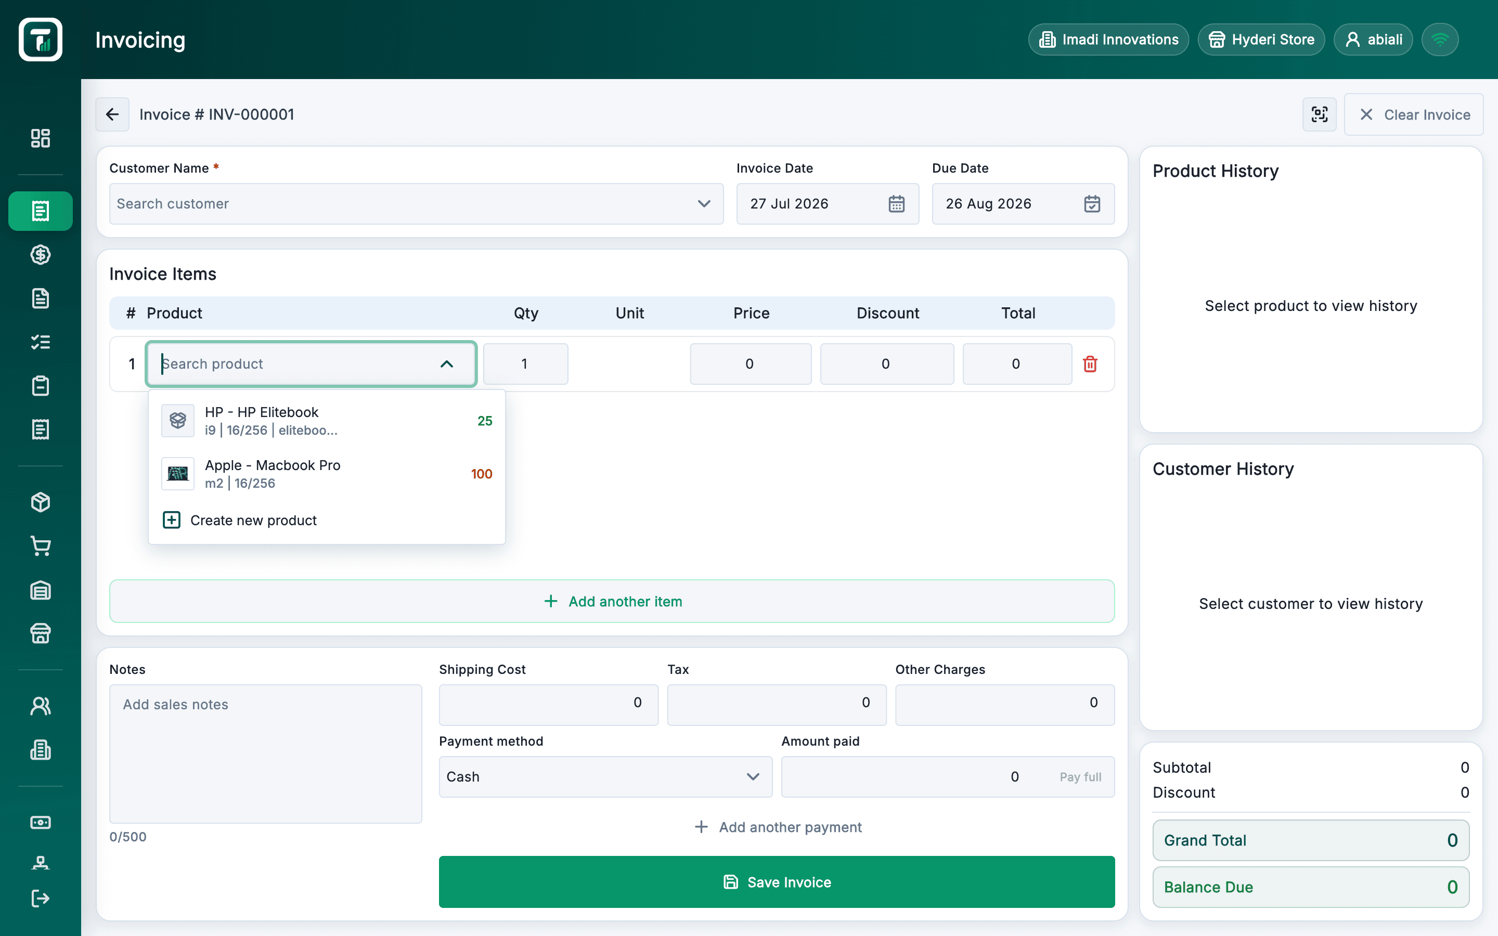Select Apple - Macbook Pro from product list
1498x936 pixels.
[x=327, y=474]
